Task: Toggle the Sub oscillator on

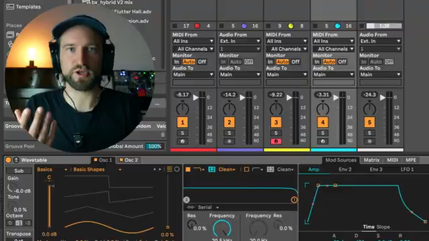Action: (19, 171)
